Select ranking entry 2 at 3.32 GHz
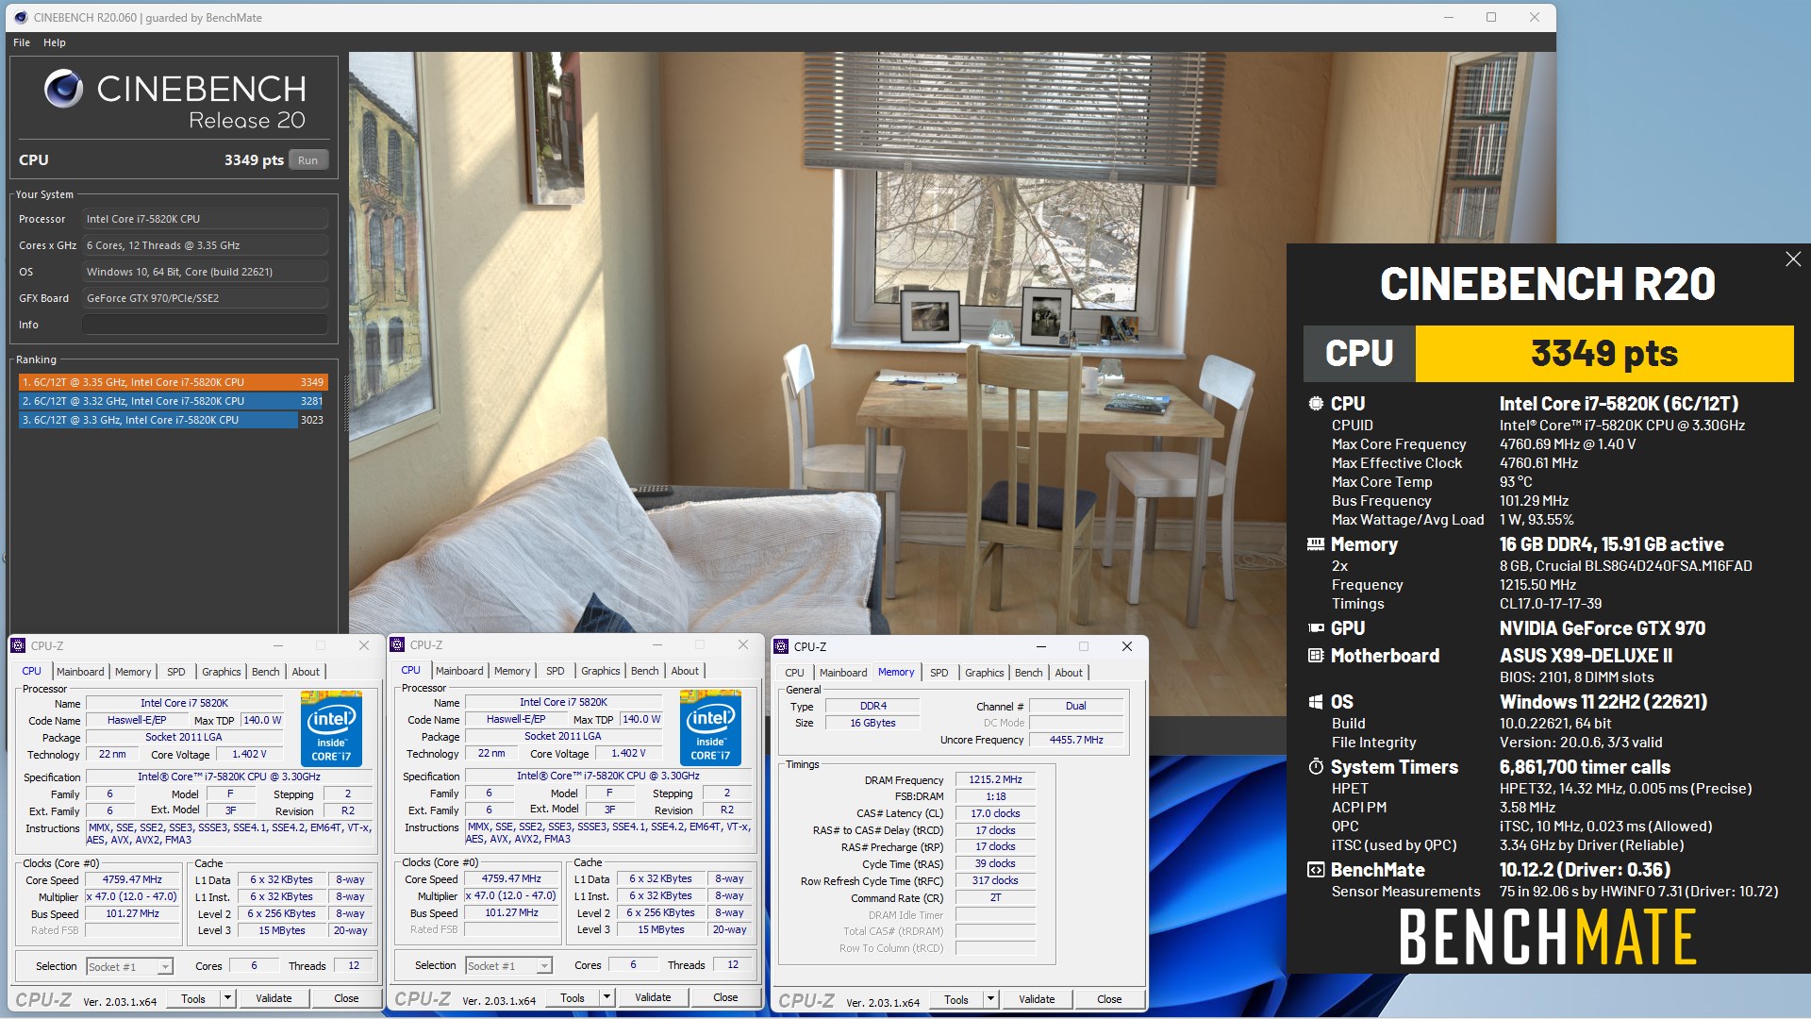The height and width of the screenshot is (1019, 1811). click(173, 401)
